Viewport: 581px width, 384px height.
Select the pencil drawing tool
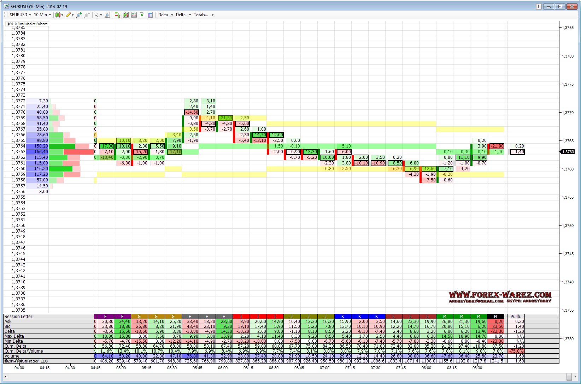point(68,15)
